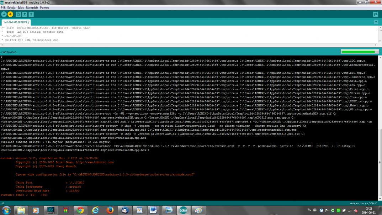Open Google Chrome from taskbar
The width and height of the screenshot is (382, 215).
tap(80, 210)
